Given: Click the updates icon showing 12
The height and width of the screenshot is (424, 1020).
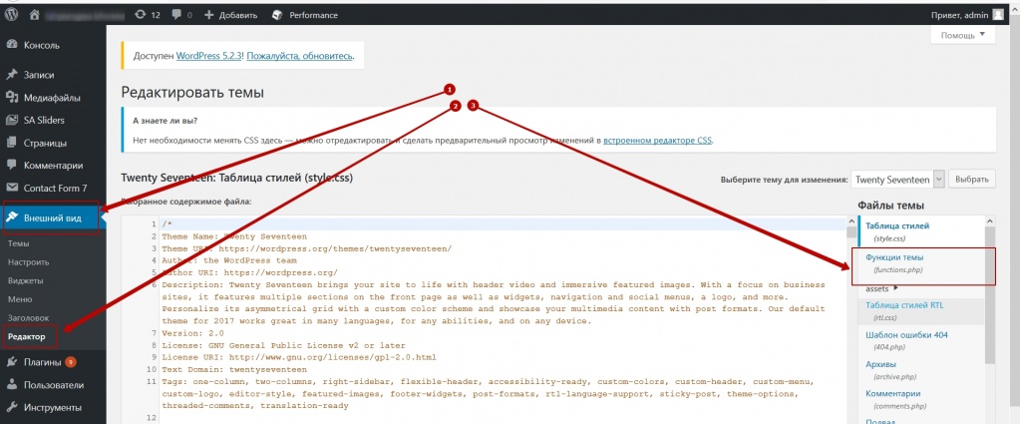Looking at the screenshot, I should click(x=141, y=14).
